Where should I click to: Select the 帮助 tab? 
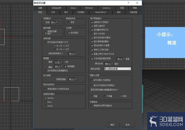(x=135, y=8)
